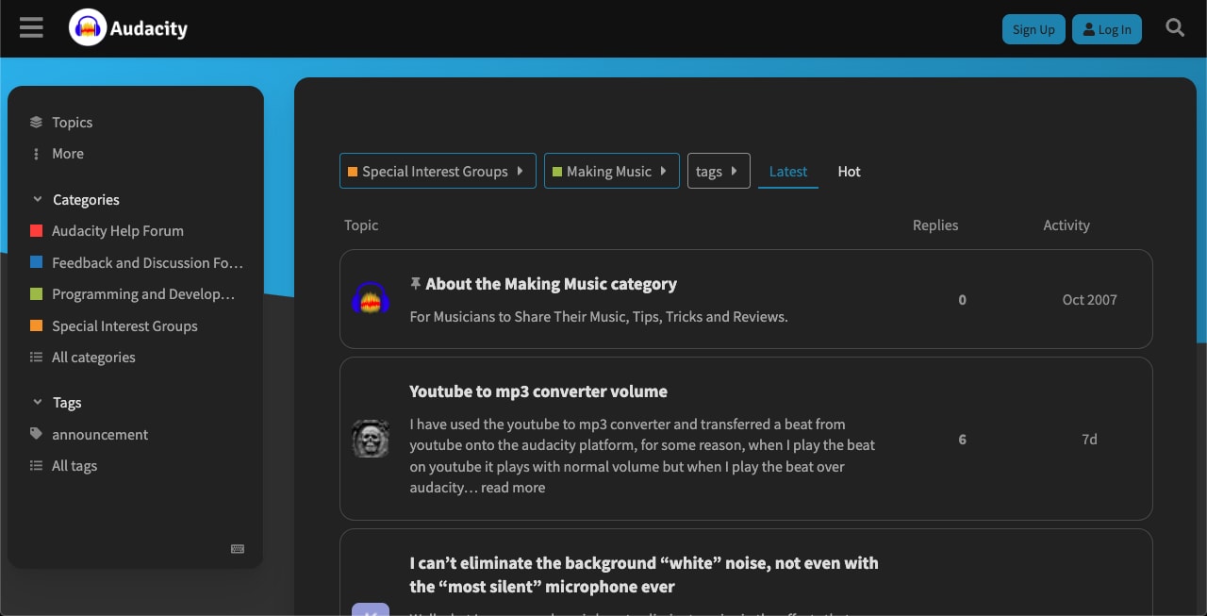This screenshot has width=1207, height=616.
Task: Click the blue Feedback category square
Action: (36, 262)
